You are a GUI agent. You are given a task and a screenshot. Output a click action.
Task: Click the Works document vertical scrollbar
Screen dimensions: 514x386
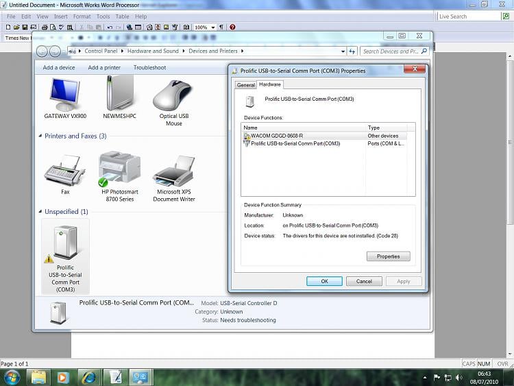(x=510, y=205)
